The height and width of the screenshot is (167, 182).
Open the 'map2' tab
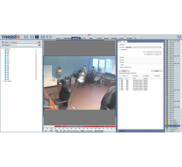91,38
